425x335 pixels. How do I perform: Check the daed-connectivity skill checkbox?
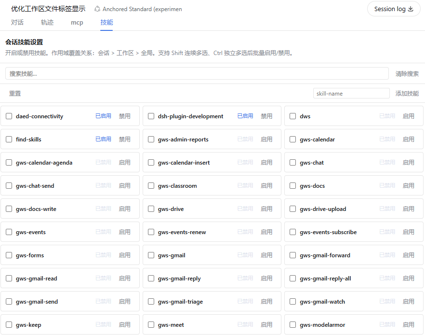pos(9,116)
